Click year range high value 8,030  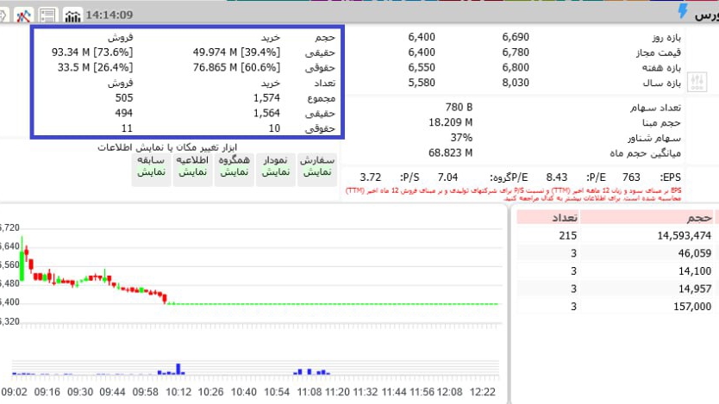point(516,83)
